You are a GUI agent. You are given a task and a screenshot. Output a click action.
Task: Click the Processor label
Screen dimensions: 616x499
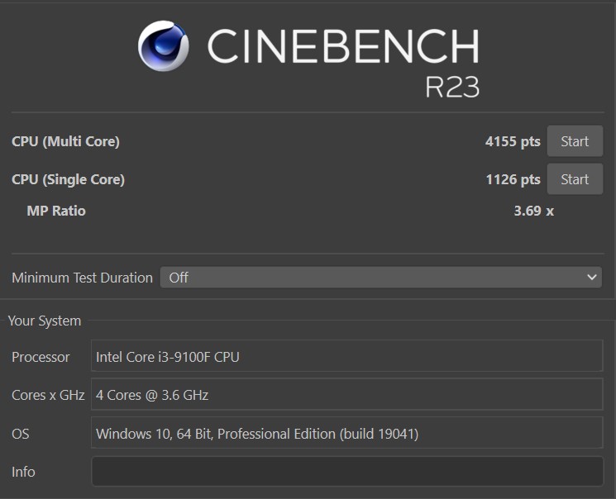(41, 357)
